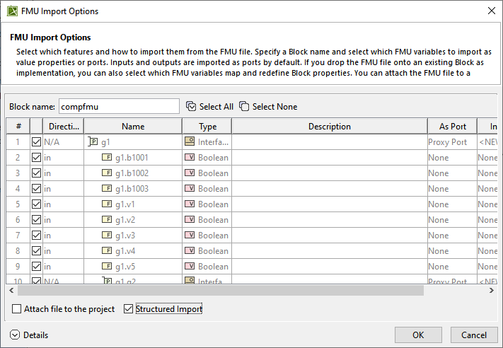The height and width of the screenshot is (348, 503).
Task: Uncheck the checkbox for row g1.b1002
Action: [36, 173]
